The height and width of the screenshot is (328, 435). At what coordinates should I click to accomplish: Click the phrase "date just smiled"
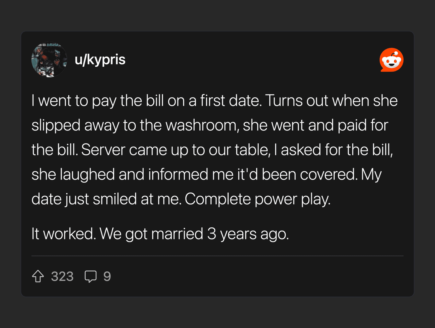(84, 199)
